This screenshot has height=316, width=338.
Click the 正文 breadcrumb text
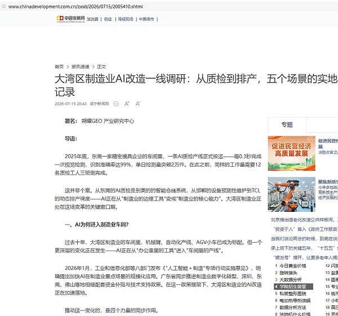(101, 66)
